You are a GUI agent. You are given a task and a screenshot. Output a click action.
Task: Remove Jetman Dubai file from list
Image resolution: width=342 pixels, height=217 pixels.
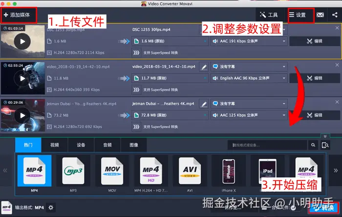337,102
